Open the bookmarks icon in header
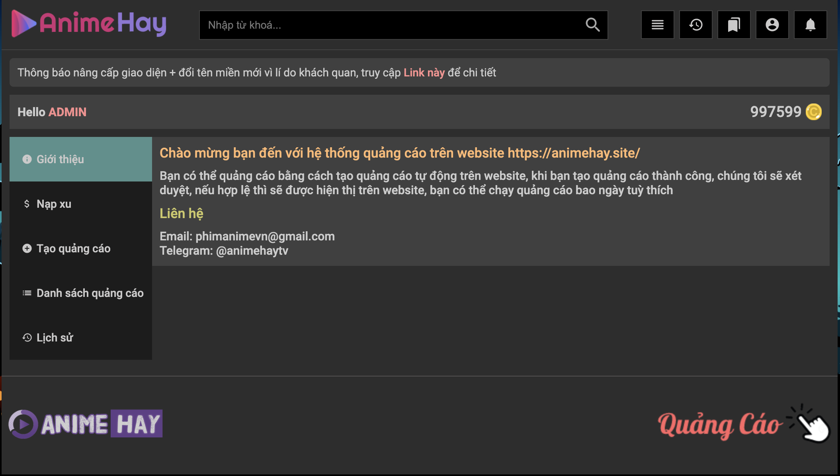840x476 pixels. (x=734, y=25)
